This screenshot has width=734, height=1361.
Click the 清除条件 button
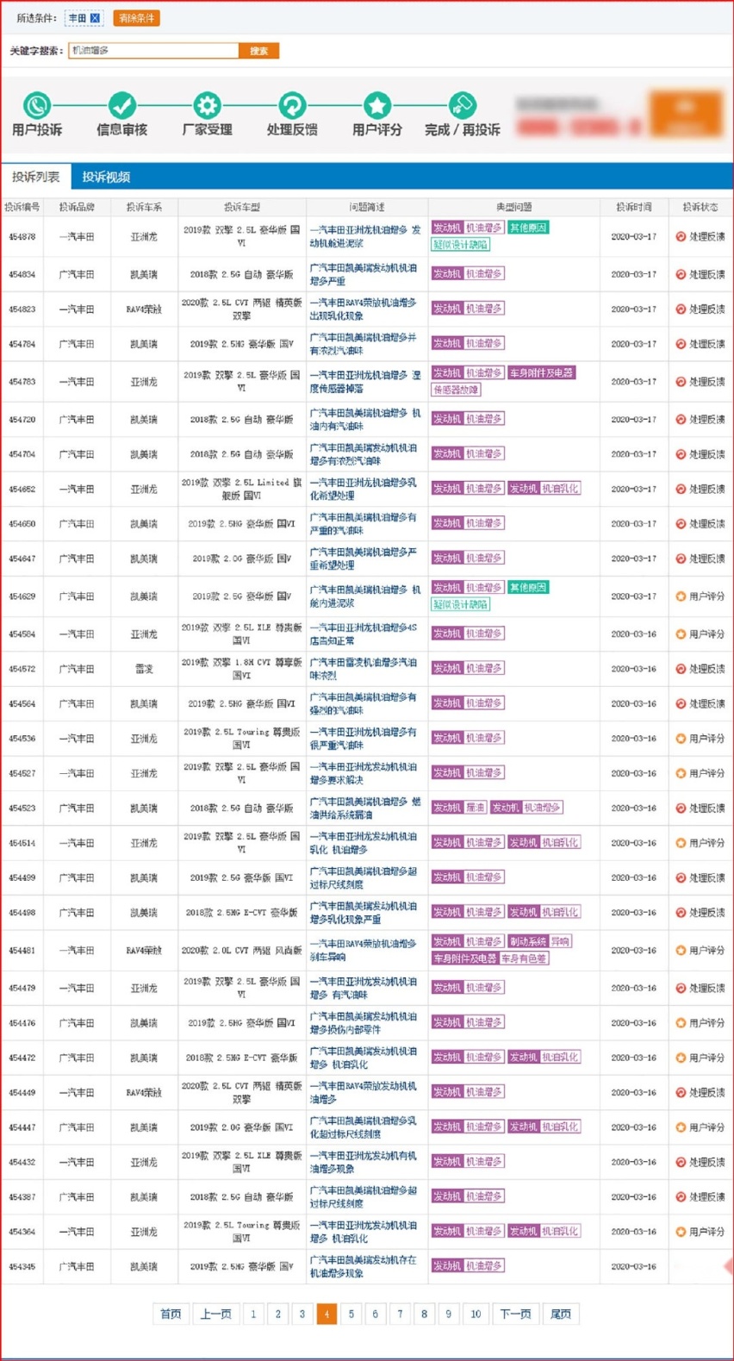click(136, 18)
